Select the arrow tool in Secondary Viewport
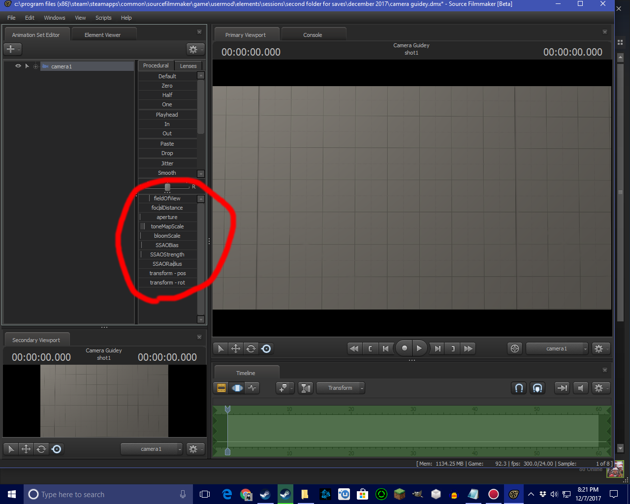 click(x=11, y=449)
